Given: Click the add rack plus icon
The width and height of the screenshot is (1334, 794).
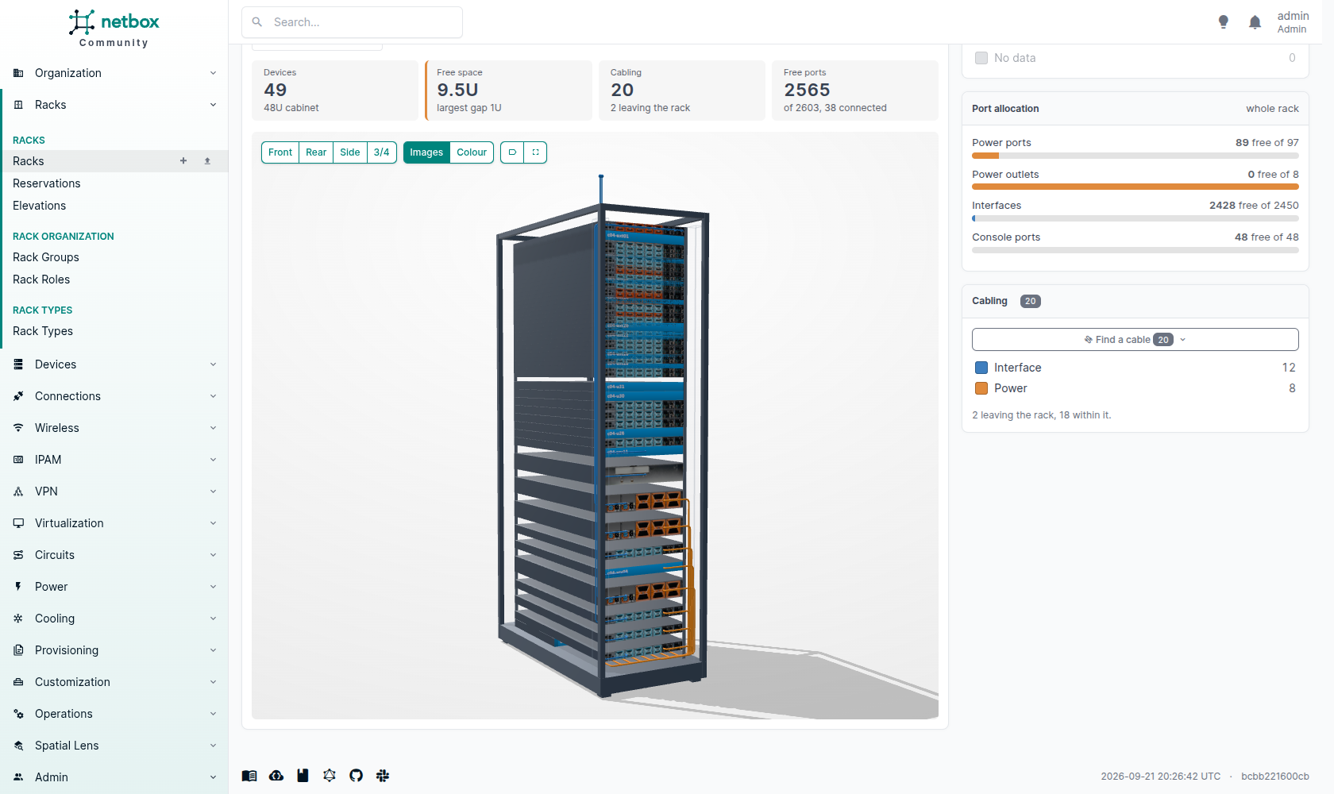Looking at the screenshot, I should pyautogui.click(x=183, y=161).
